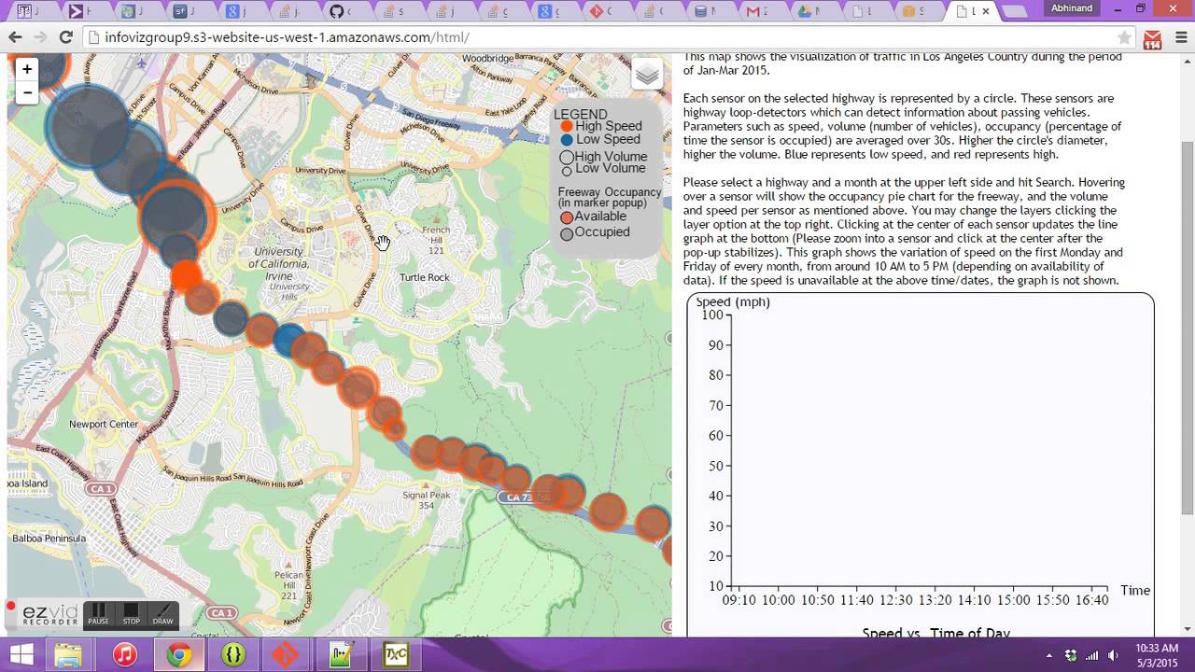Click the page vertical scrollbar thumb
The height and width of the screenshot is (672, 1195).
point(1188,327)
